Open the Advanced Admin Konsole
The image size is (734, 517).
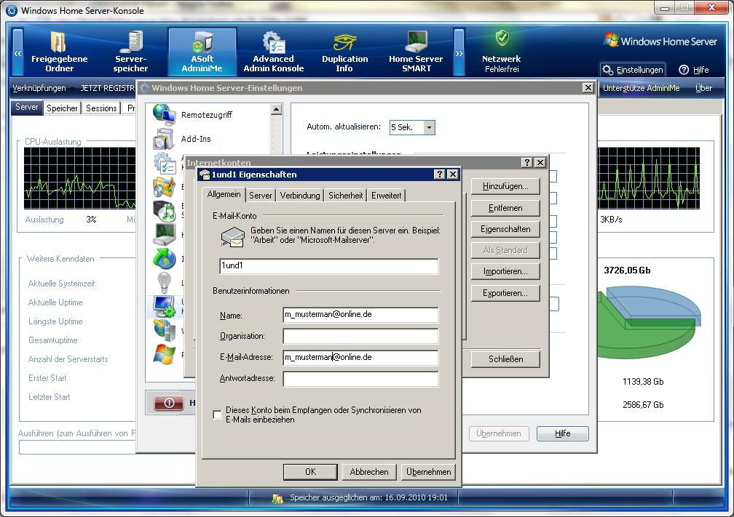point(273,52)
